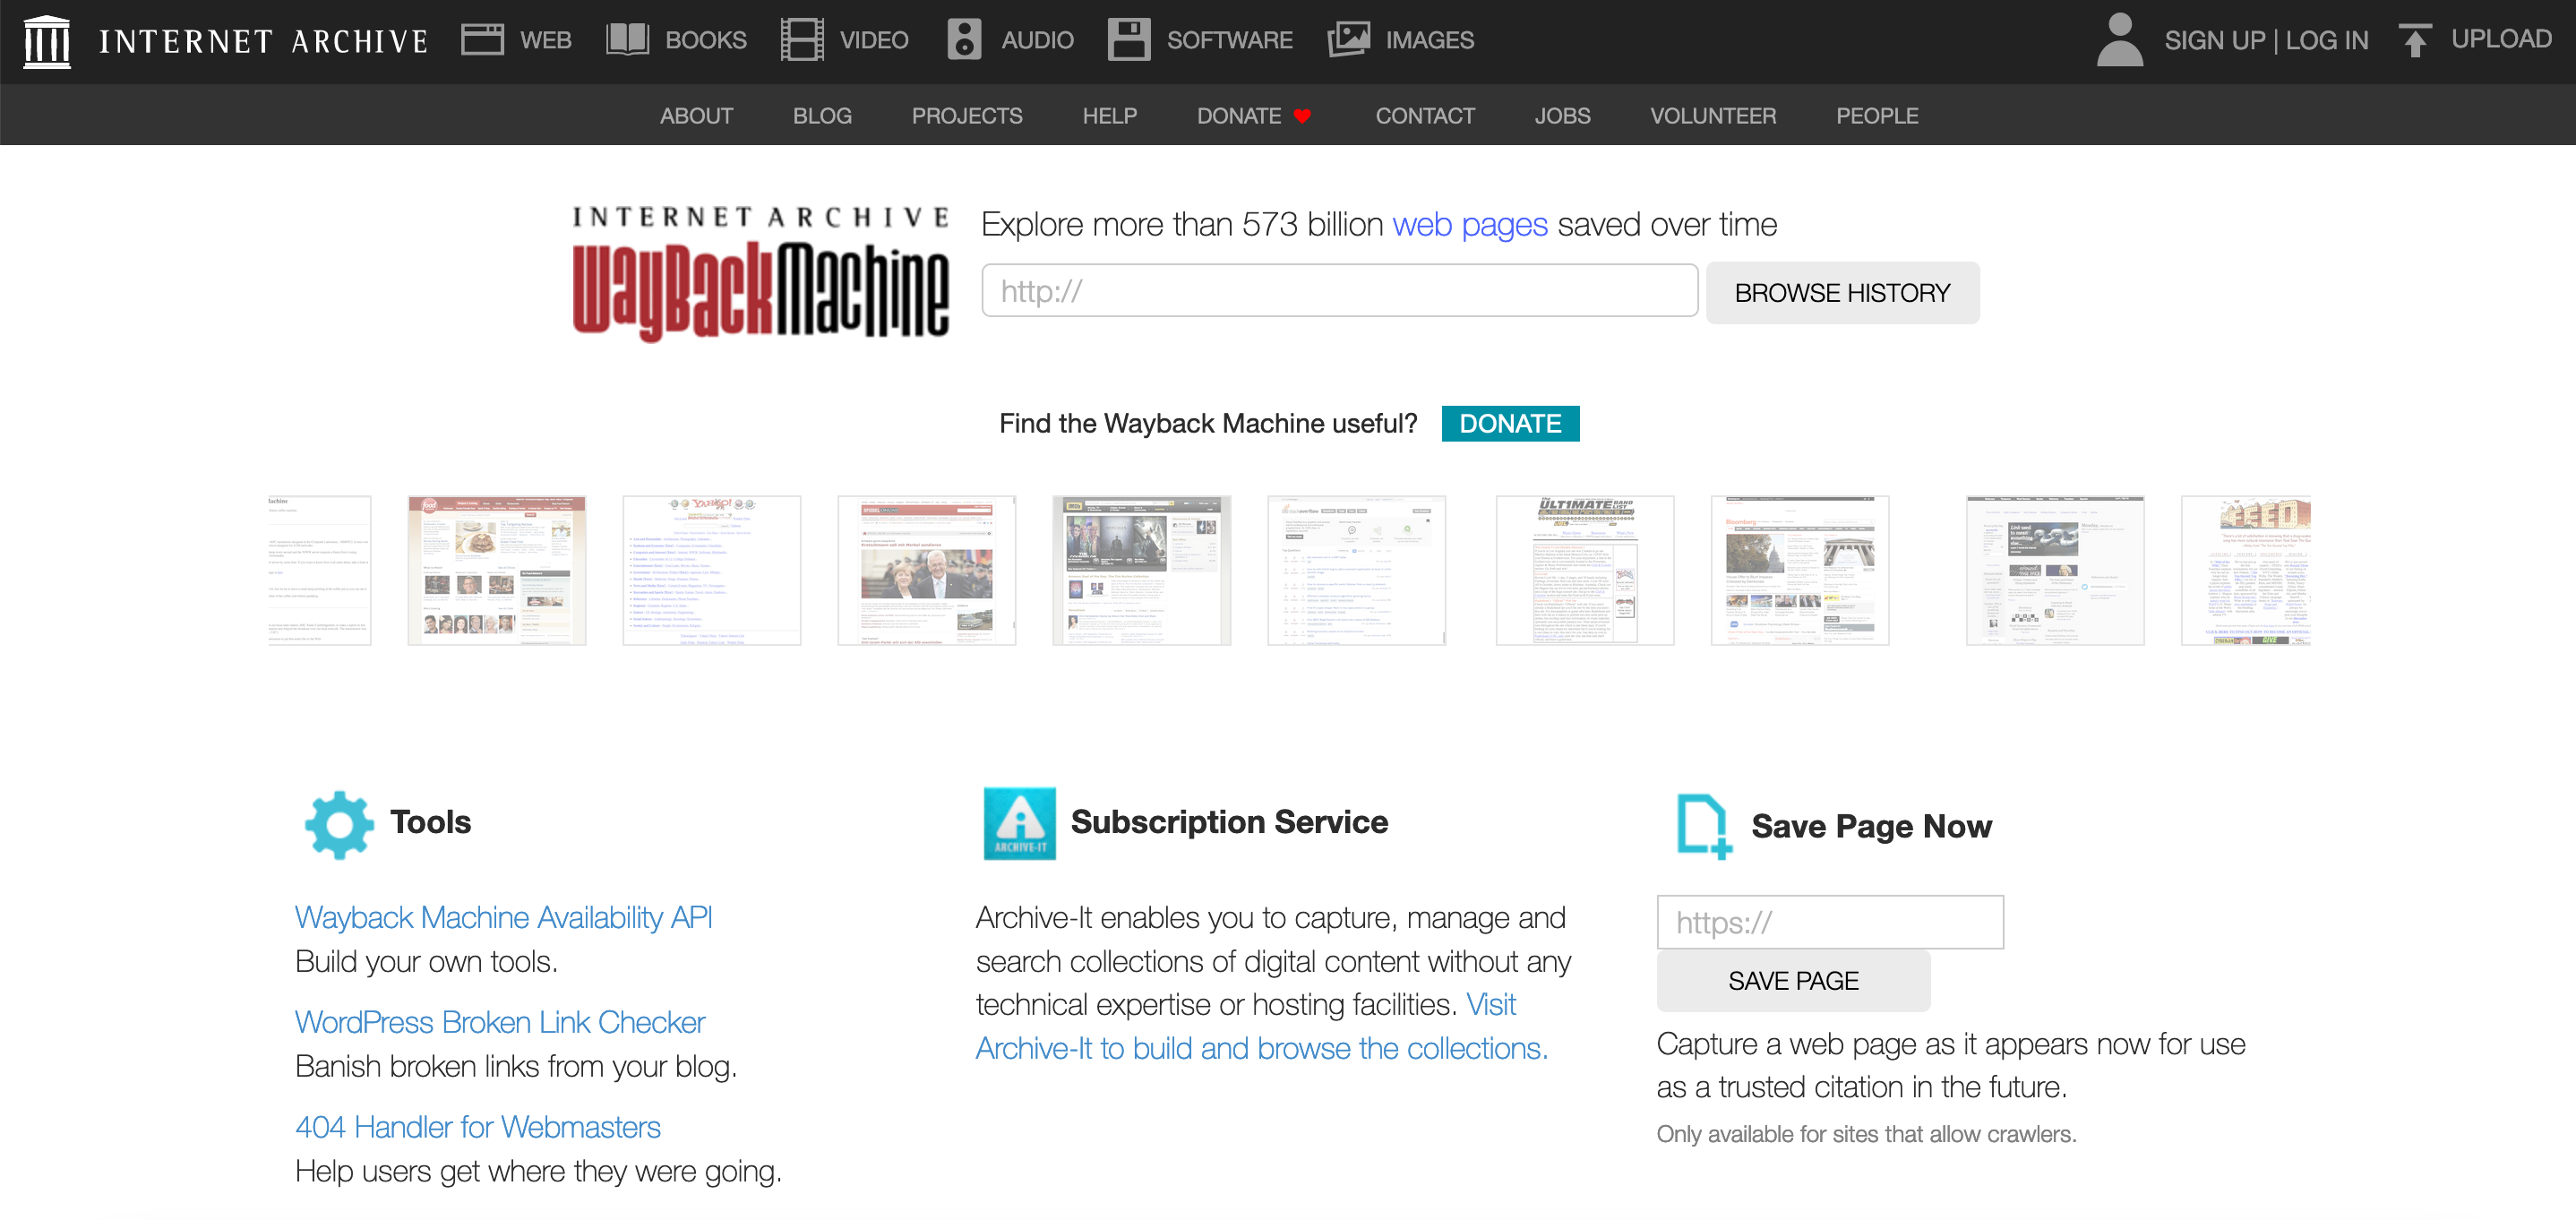Click the Books open-book icon
The width and height of the screenshot is (2576, 1220).
pos(627,40)
